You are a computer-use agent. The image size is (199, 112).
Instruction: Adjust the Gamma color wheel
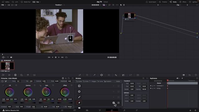(28, 92)
